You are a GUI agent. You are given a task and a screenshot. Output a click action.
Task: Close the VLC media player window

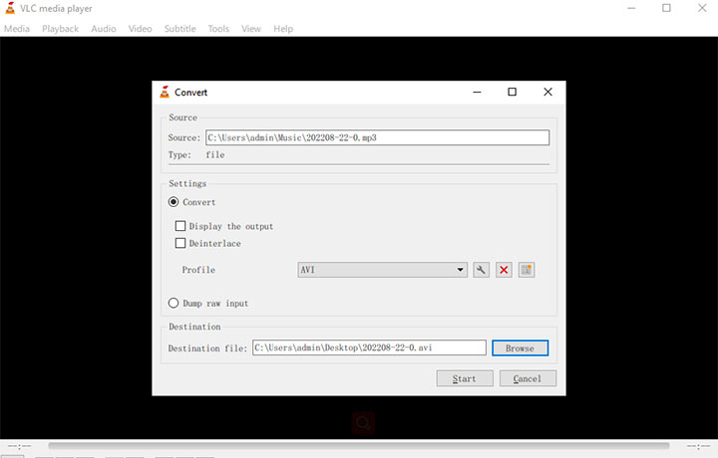[x=702, y=8]
